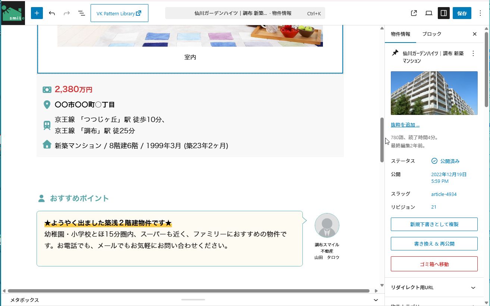This screenshot has height=306, width=490.
Task: Open the editor options three-dot menu
Action: point(481,13)
